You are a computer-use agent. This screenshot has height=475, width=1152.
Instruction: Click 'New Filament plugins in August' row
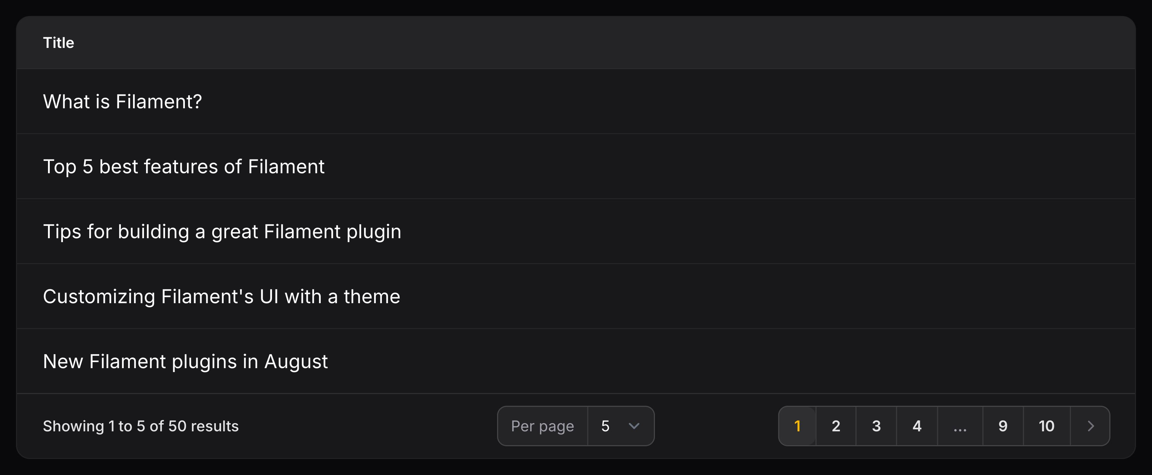pos(185,362)
